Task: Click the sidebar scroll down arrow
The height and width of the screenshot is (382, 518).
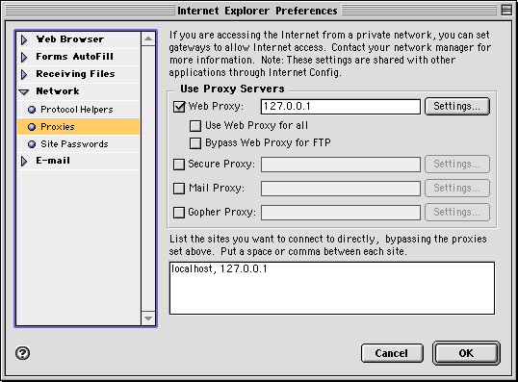Action: pos(148,318)
